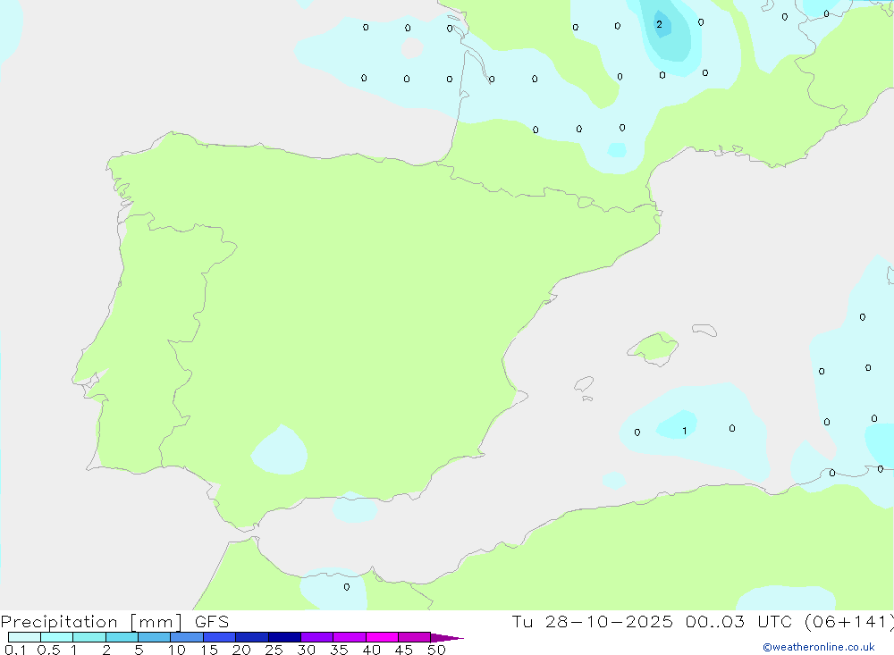Screen dimensions: 894x655
Task: Click the Ibiza island outline
Action: pos(584,383)
